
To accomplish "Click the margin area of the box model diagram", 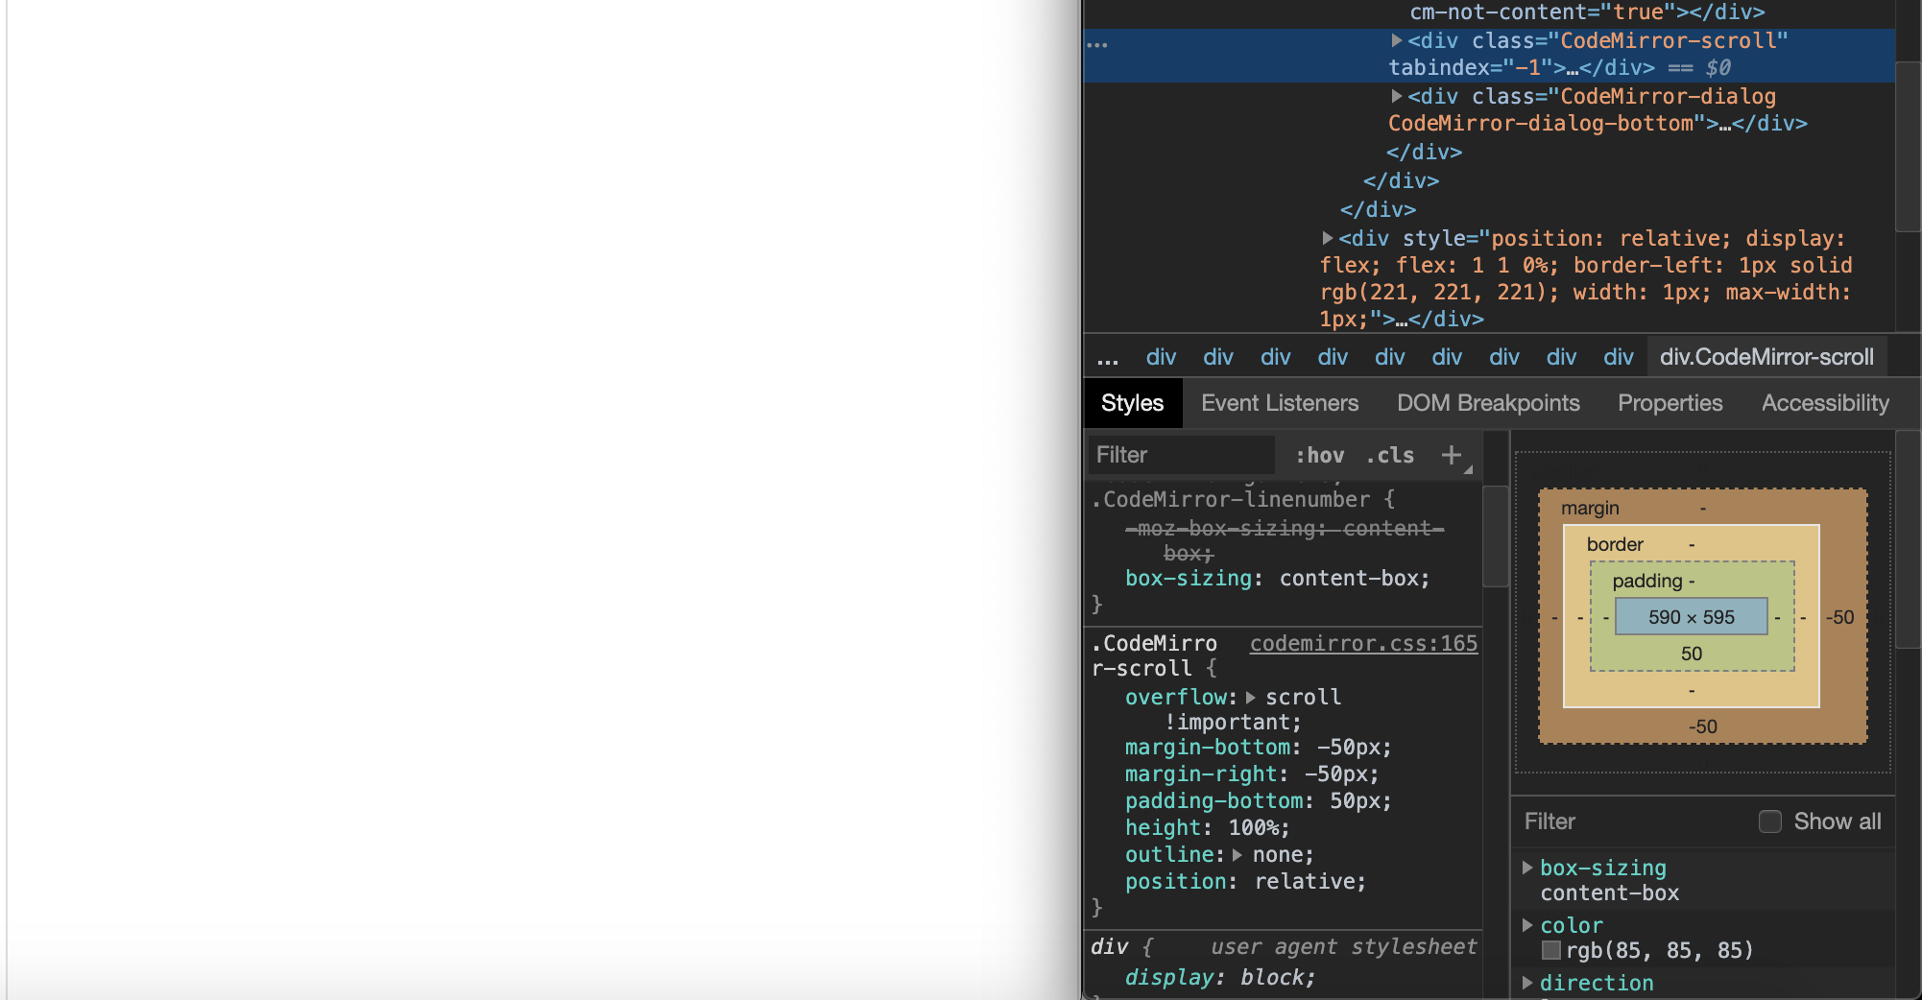I will click(x=1589, y=509).
